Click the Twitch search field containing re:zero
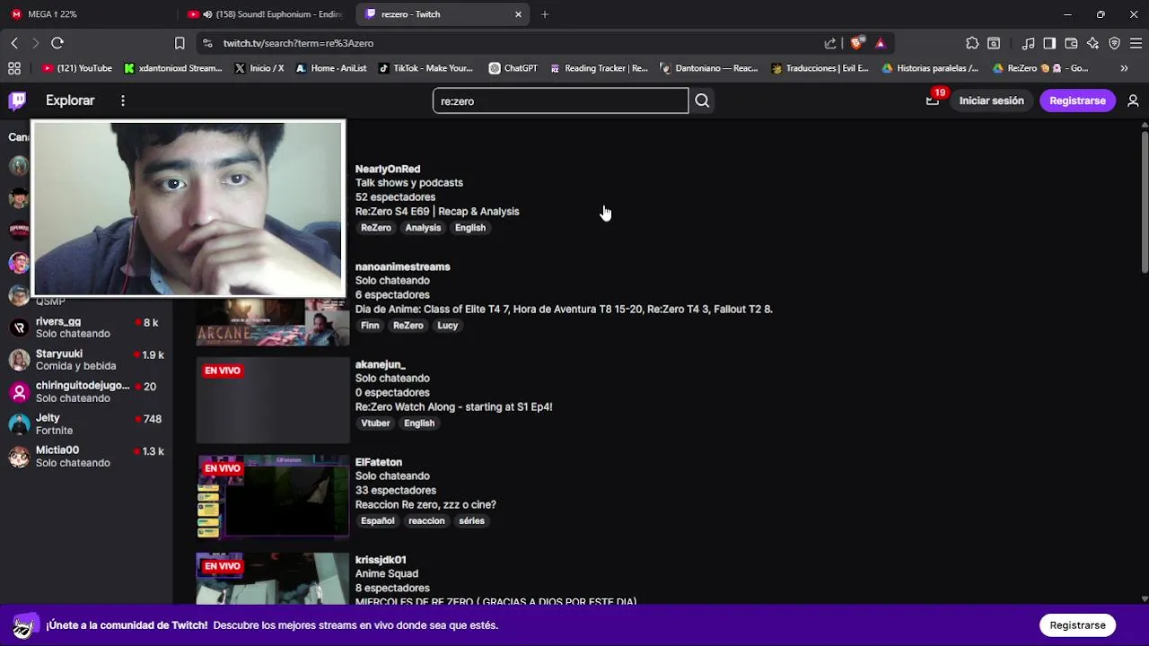 [560, 100]
